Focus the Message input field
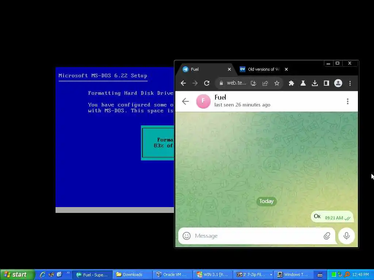Image resolution: width=374 pixels, height=280 pixels. (x=257, y=236)
